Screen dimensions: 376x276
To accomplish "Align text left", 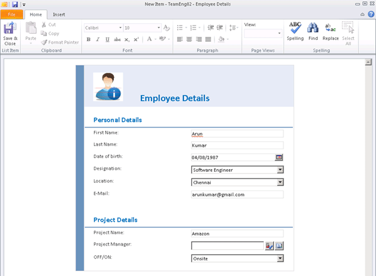I will click(x=180, y=39).
